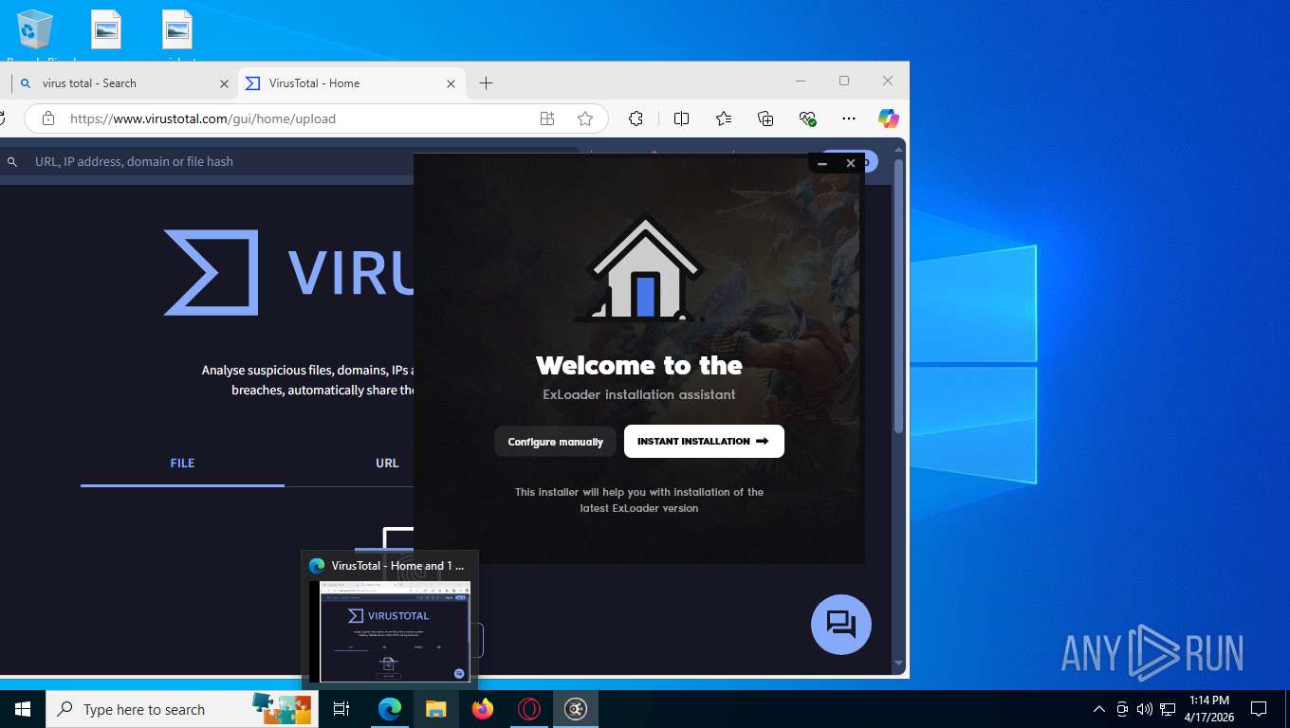This screenshot has height=728, width=1290.
Task: Minimize the Edge browser window
Action: click(x=801, y=82)
